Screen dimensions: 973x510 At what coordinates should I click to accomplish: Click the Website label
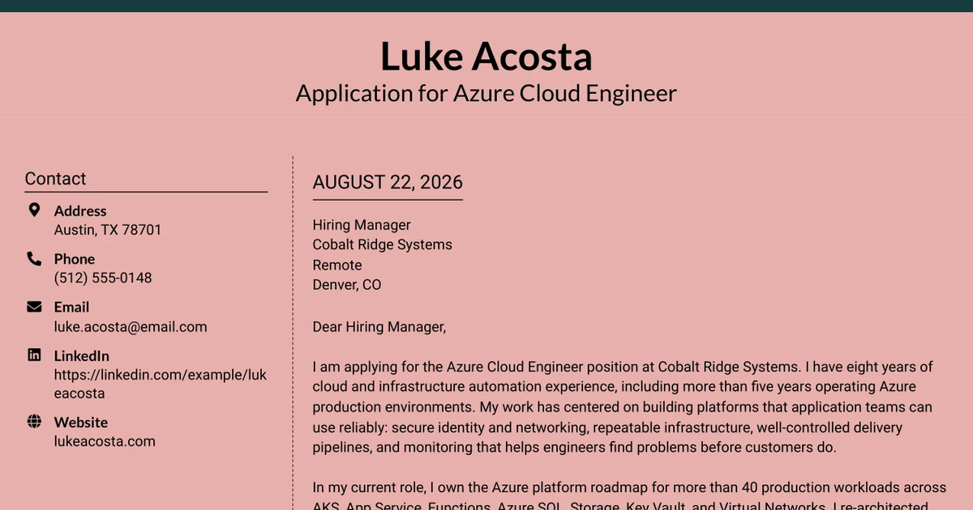click(x=81, y=422)
